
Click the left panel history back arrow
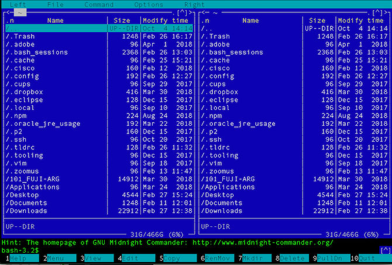point(8,12)
